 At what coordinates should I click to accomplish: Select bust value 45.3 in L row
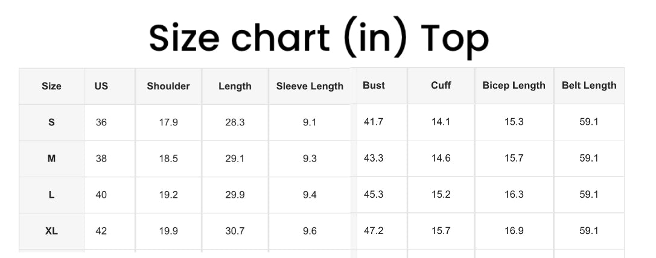tap(374, 194)
